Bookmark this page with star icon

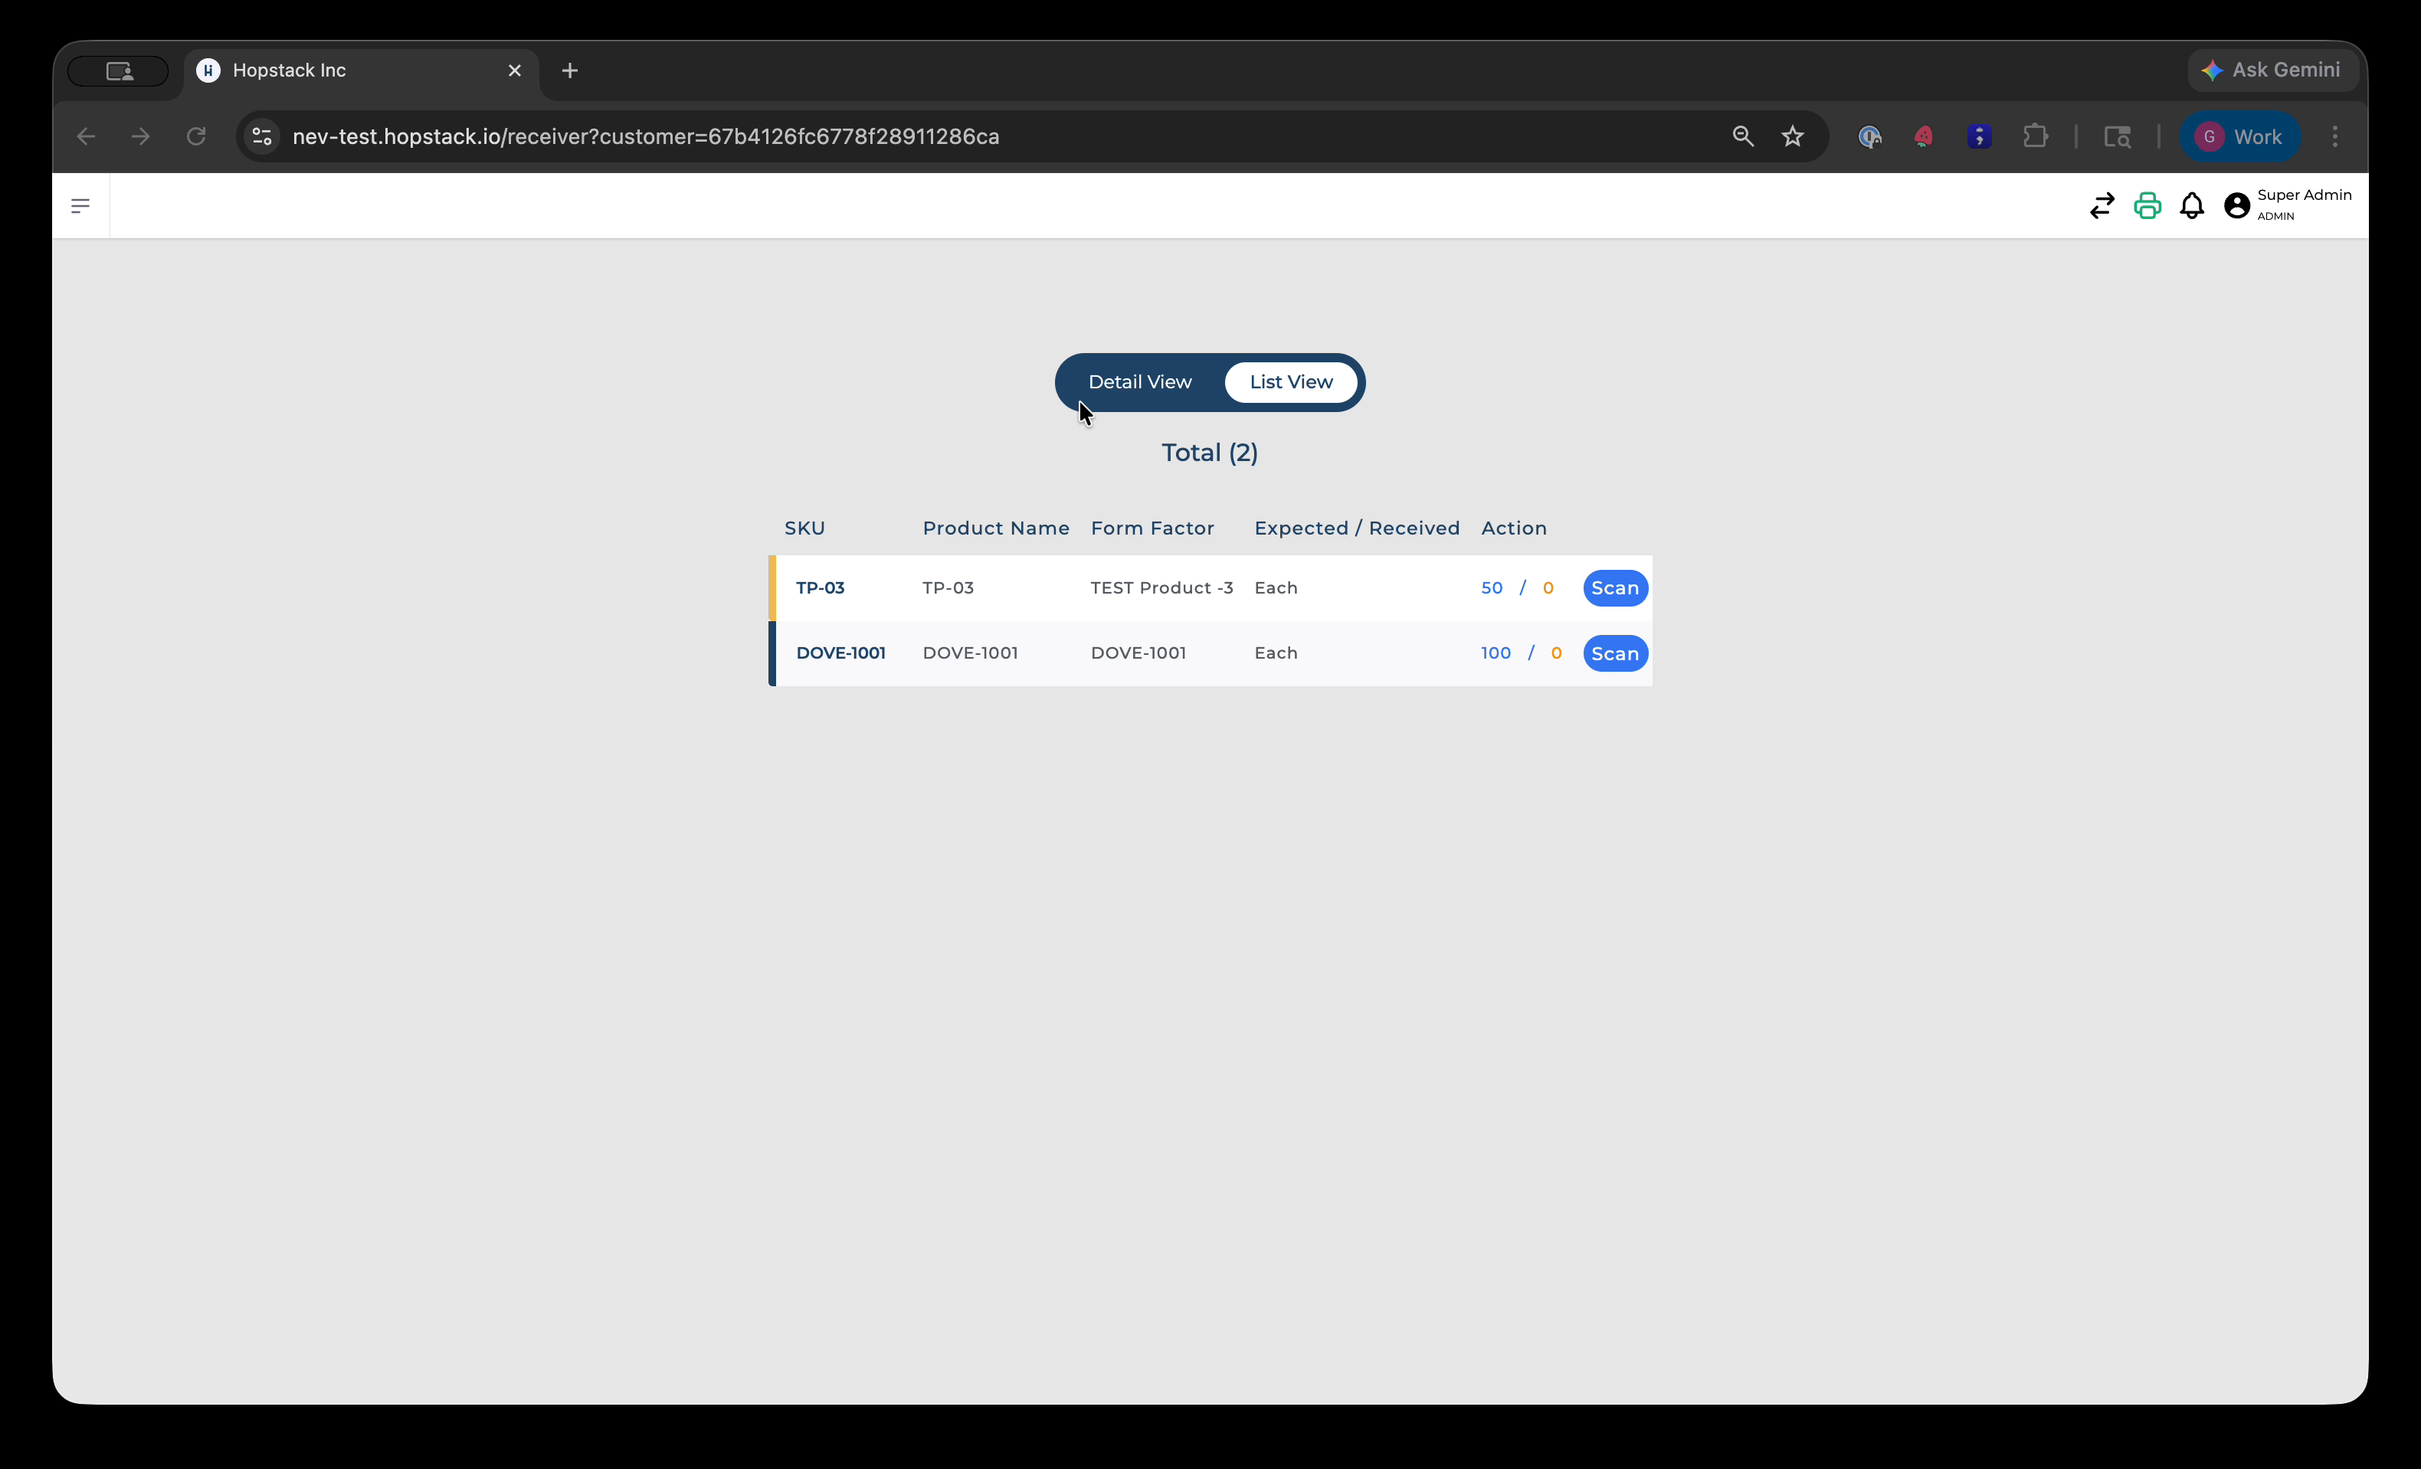pyautogui.click(x=1794, y=136)
